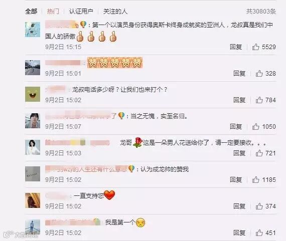This screenshot has width=286, height=241.
Task: Switch to the 全部 comments tab
Action: pyautogui.click(x=31, y=12)
